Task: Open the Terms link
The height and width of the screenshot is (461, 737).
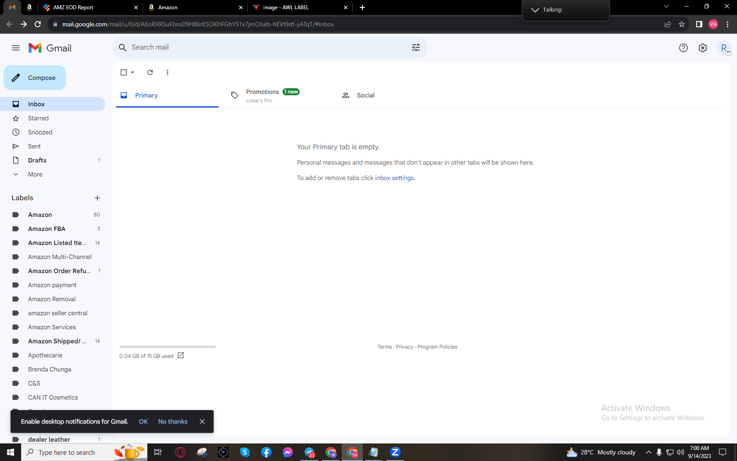Action: 385,347
